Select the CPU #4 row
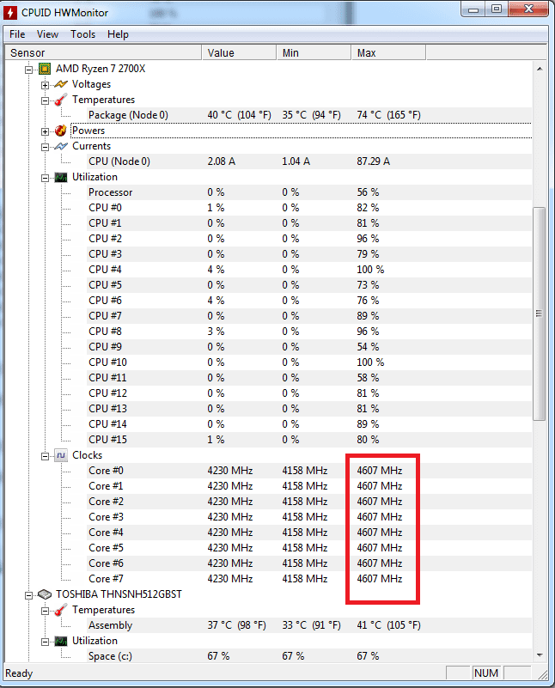 pos(309,270)
